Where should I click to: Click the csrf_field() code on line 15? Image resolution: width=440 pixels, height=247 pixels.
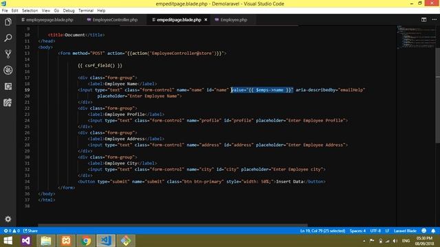click(x=100, y=66)
